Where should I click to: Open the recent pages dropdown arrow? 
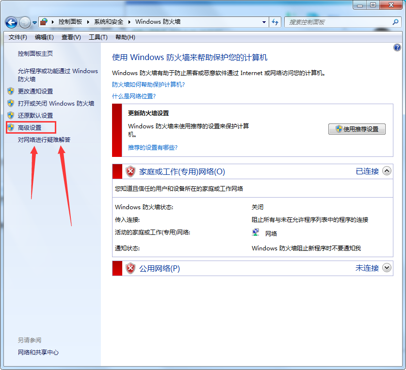click(35, 23)
